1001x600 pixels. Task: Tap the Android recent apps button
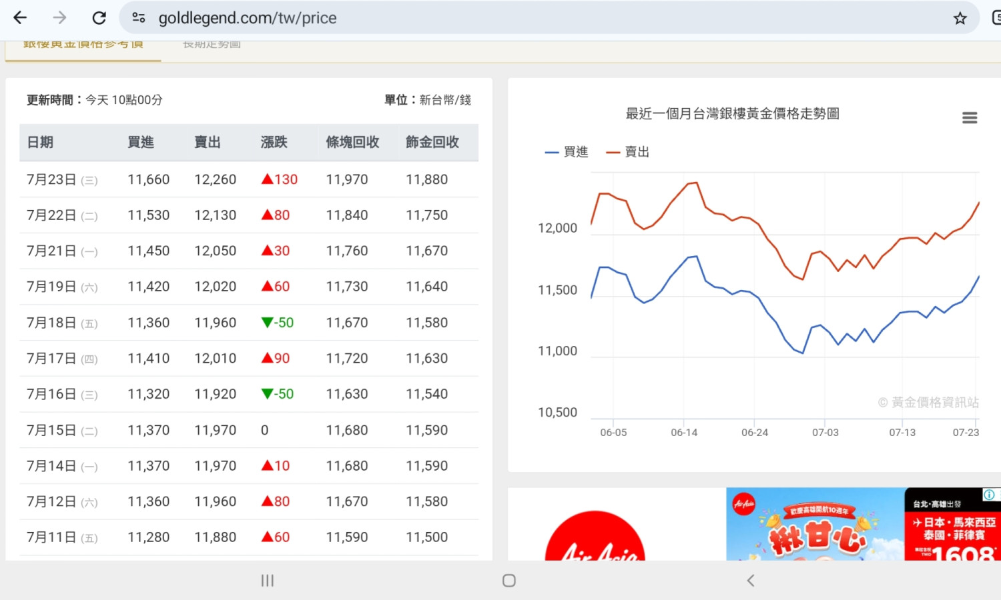tap(268, 581)
